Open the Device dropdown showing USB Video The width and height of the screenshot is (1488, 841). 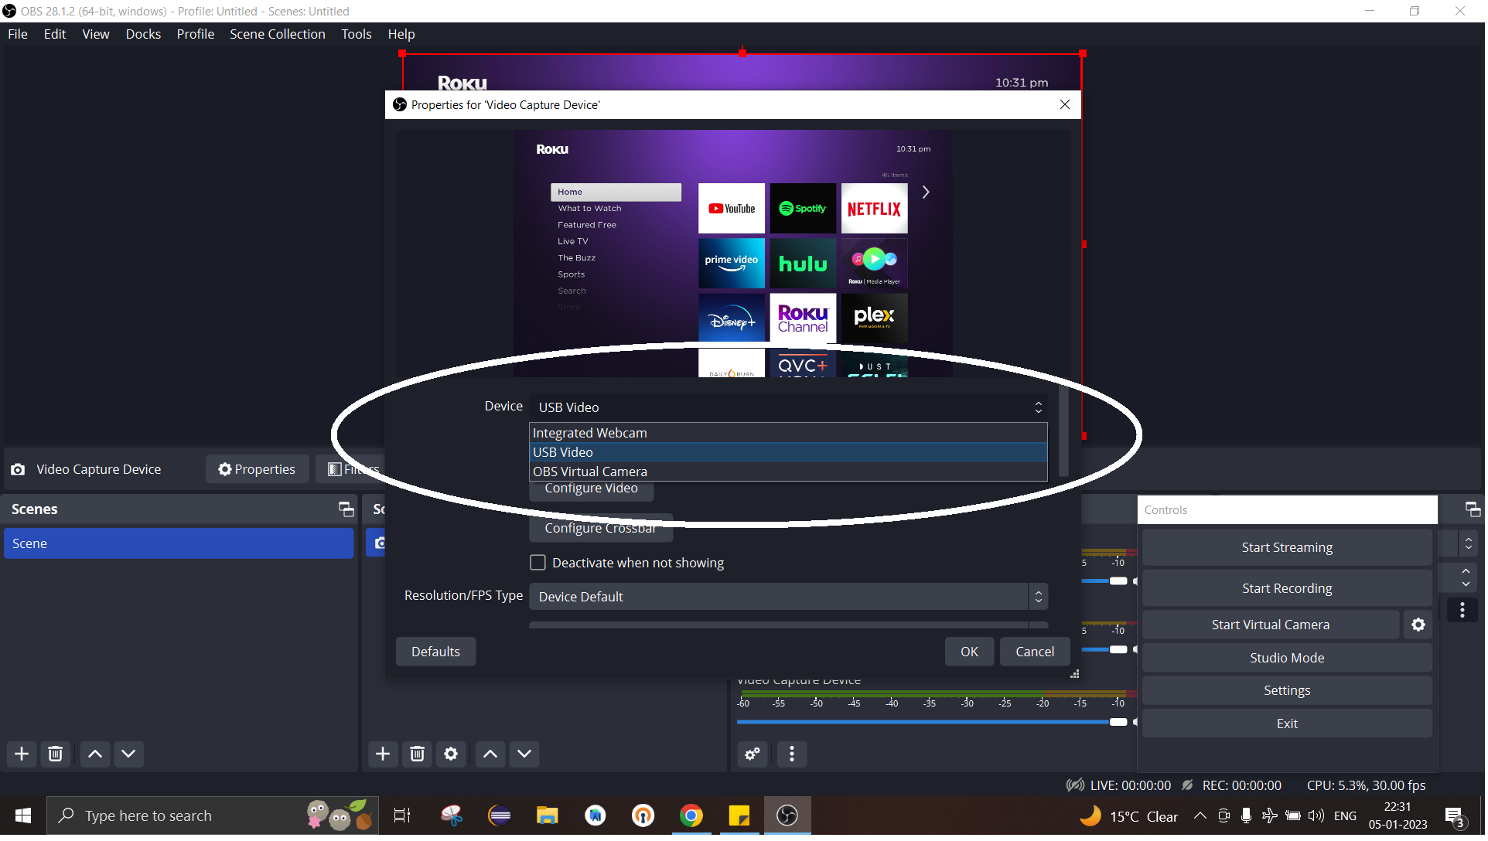pos(790,408)
